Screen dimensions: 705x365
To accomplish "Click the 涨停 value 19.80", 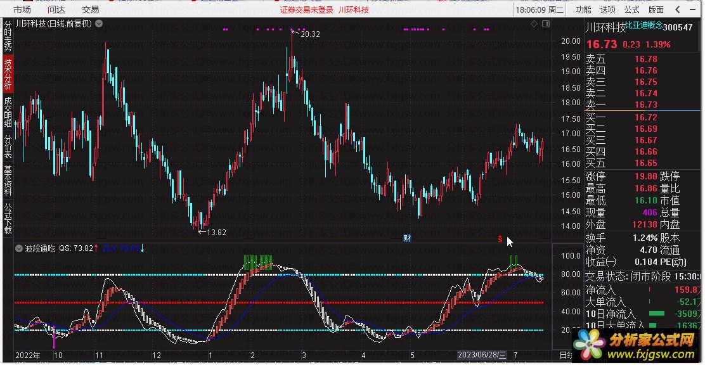I will [646, 176].
